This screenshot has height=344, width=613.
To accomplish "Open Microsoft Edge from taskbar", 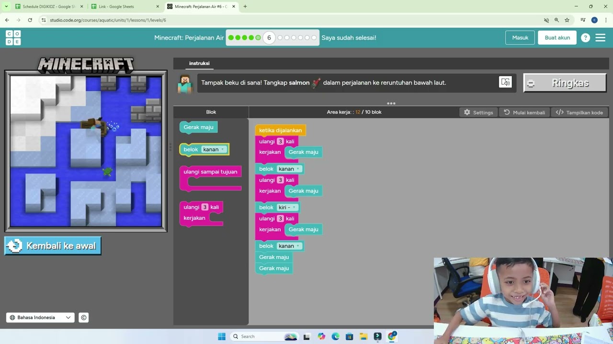I will coord(335,336).
